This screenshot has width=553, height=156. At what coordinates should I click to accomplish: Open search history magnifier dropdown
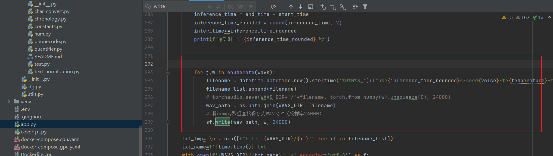(x=148, y=6)
